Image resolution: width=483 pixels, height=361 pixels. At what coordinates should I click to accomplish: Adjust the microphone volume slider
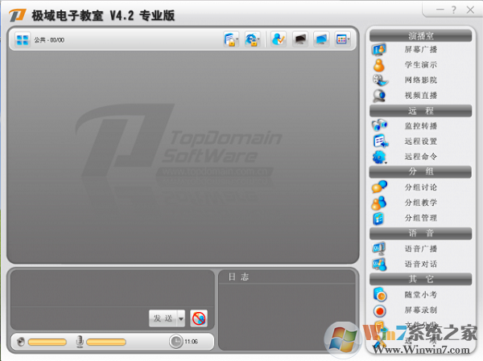[x=106, y=342]
